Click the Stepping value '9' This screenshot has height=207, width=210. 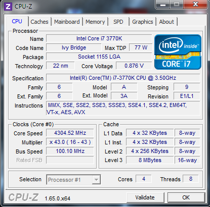(187, 87)
